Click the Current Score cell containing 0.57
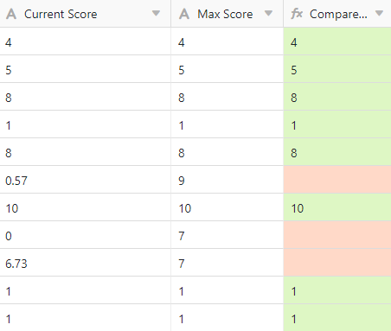Viewport: 391px width, 331px height. [x=86, y=180]
